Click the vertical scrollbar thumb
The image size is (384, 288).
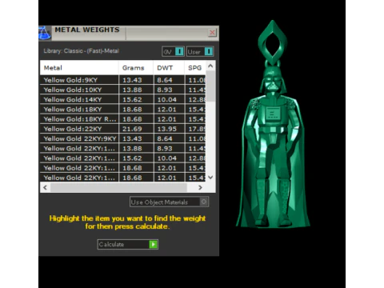(x=210, y=86)
